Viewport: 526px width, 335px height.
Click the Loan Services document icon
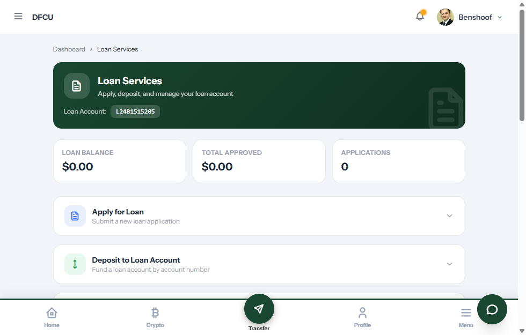point(76,86)
